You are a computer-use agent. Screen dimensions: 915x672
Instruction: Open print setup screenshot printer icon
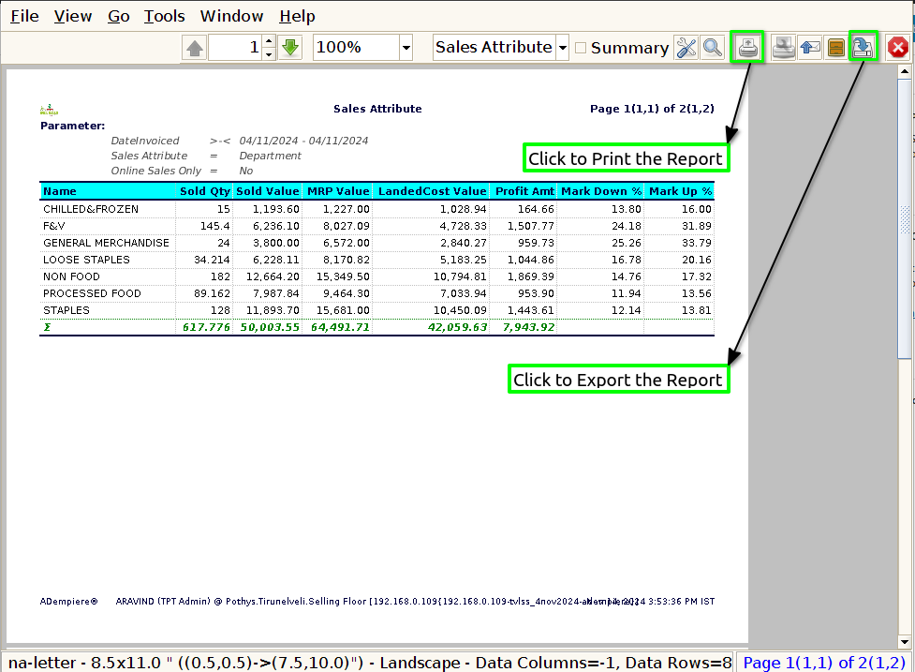(783, 48)
